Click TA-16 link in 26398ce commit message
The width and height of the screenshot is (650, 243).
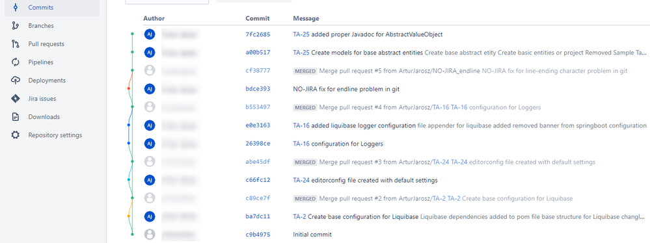point(301,144)
